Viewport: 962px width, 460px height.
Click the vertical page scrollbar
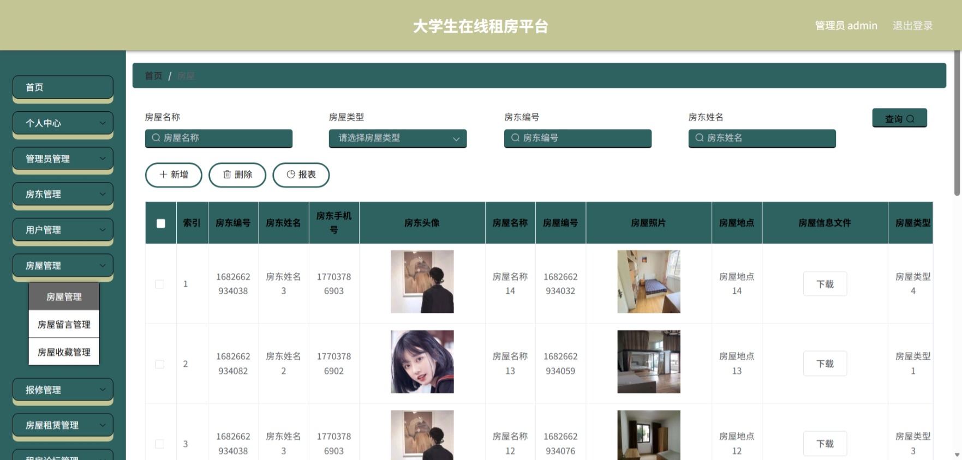pos(957,123)
